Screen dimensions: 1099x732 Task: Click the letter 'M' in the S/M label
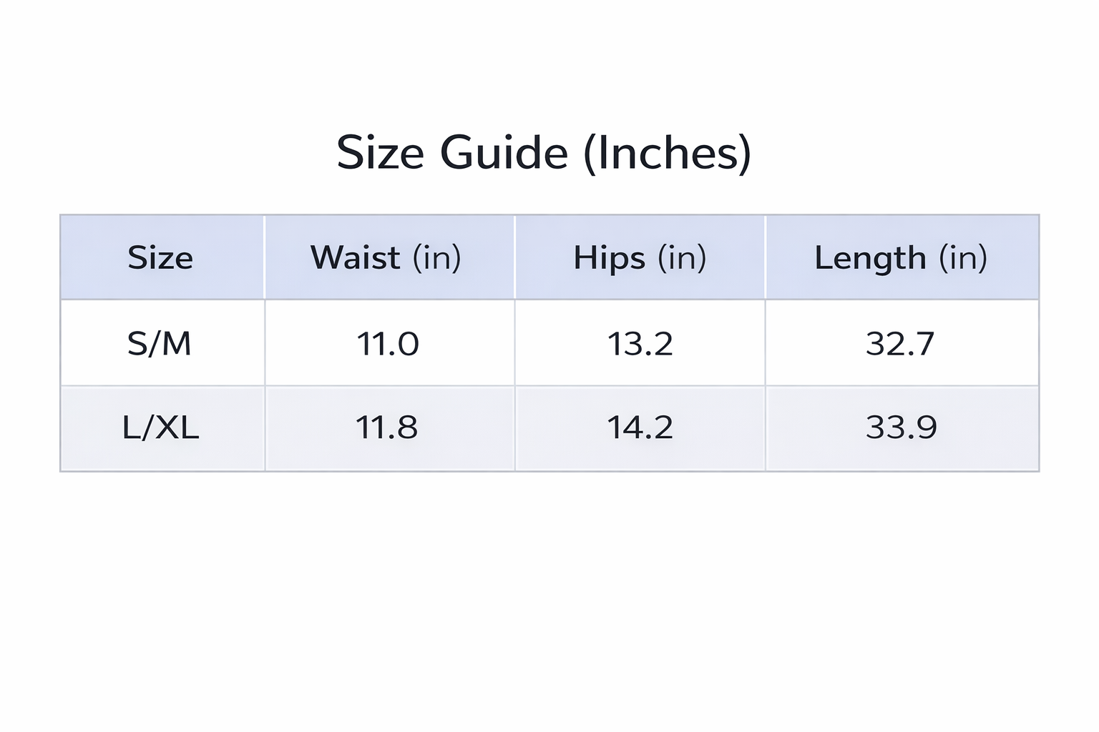177,344
